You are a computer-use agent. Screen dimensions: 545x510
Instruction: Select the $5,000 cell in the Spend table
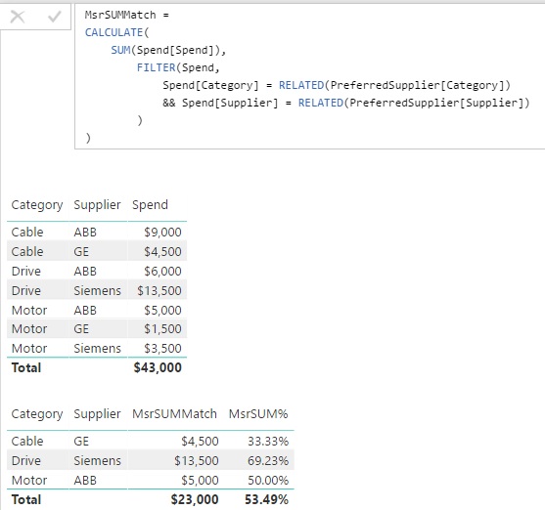tap(162, 310)
